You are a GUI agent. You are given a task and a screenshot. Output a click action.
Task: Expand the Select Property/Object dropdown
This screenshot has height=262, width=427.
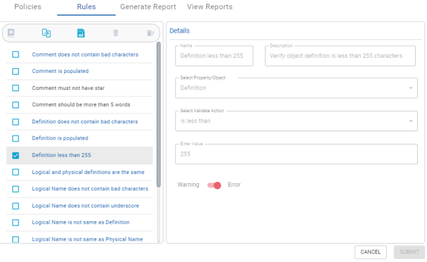(297, 88)
